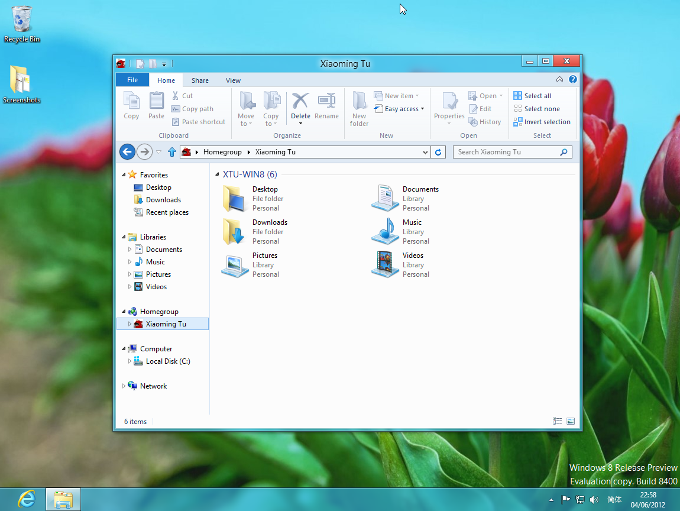This screenshot has height=511, width=680.
Task: Switch to large icons view in status bar
Action: click(571, 421)
